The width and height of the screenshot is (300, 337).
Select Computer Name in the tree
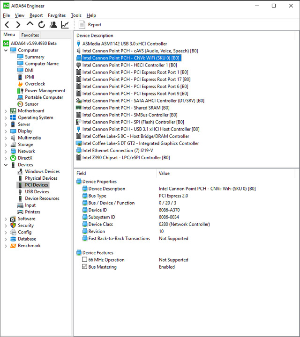pyautogui.click(x=42, y=64)
